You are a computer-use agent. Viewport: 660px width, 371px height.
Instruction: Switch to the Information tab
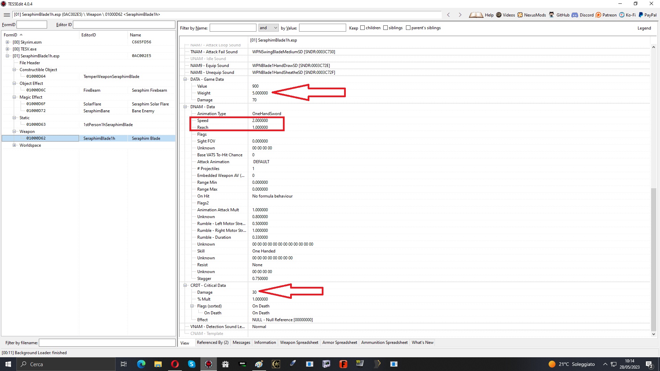[265, 342]
